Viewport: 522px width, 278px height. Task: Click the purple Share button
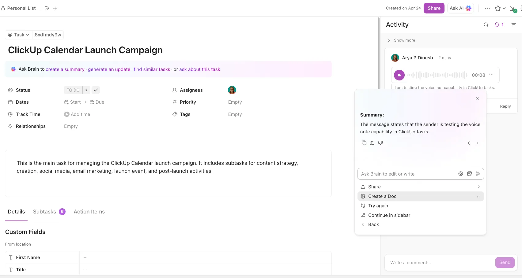pyautogui.click(x=434, y=8)
